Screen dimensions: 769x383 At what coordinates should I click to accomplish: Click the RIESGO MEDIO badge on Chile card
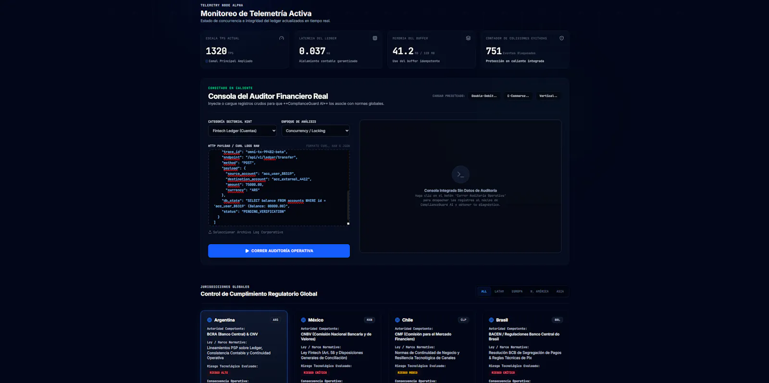(x=408, y=373)
